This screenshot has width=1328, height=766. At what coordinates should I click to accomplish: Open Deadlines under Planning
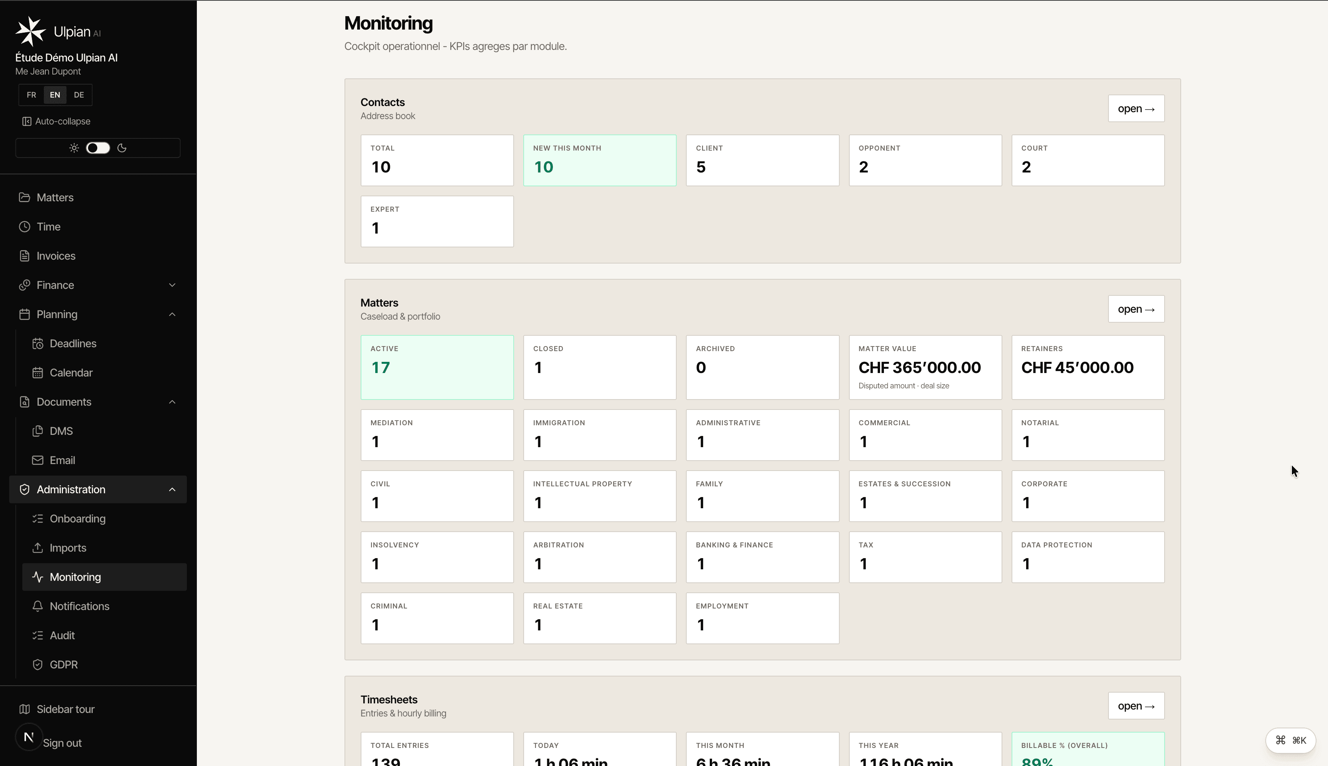click(104, 343)
